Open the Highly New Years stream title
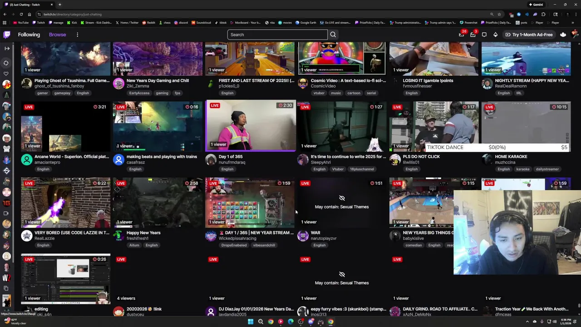Screen dimensions: 581x327 [x=143, y=233]
